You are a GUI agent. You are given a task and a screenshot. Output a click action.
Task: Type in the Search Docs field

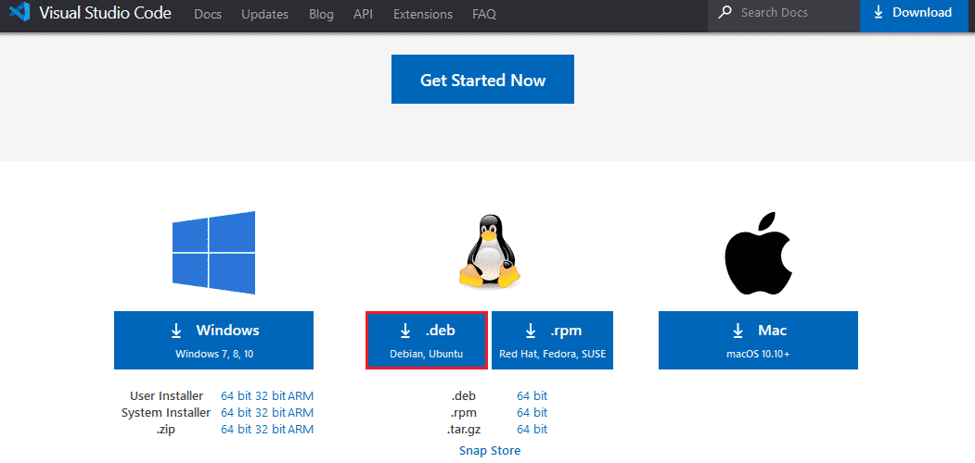793,13
